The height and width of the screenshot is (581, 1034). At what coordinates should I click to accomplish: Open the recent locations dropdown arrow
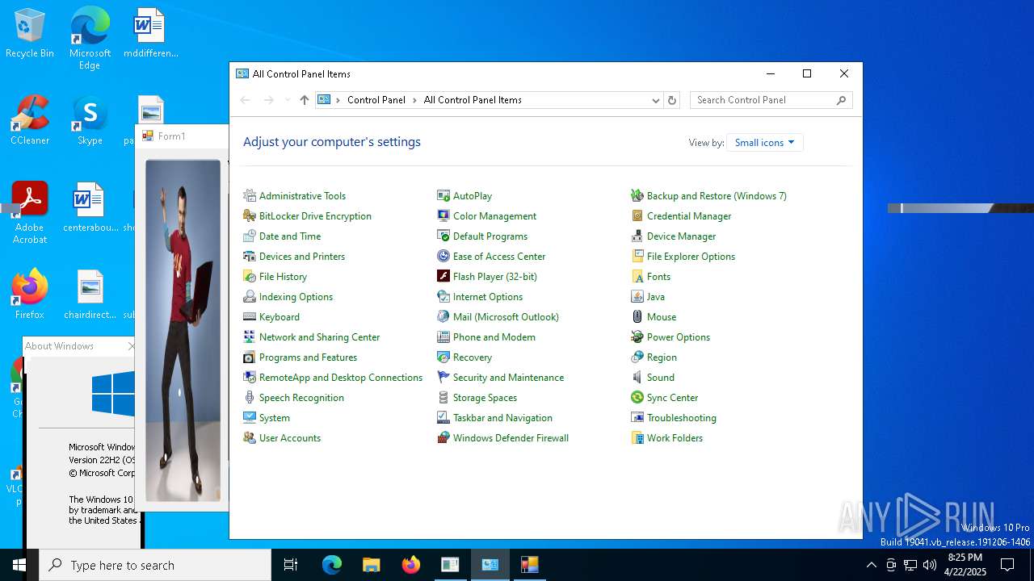287,100
